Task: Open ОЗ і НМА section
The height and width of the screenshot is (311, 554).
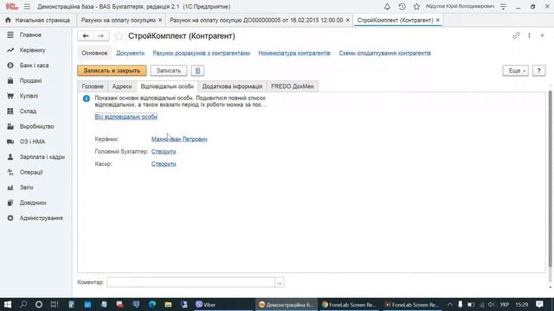Action: click(x=32, y=142)
